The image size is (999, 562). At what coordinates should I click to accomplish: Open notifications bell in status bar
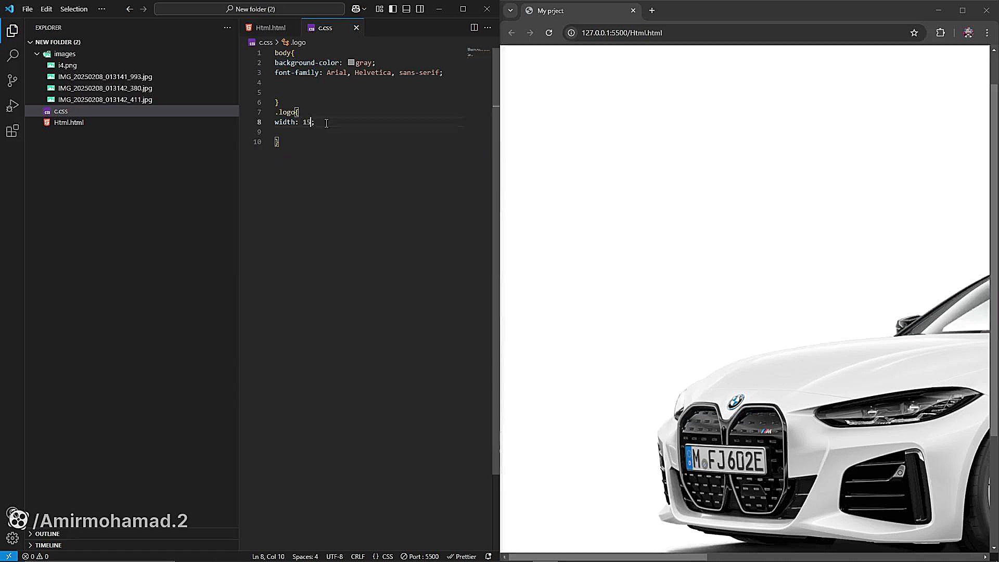488,556
